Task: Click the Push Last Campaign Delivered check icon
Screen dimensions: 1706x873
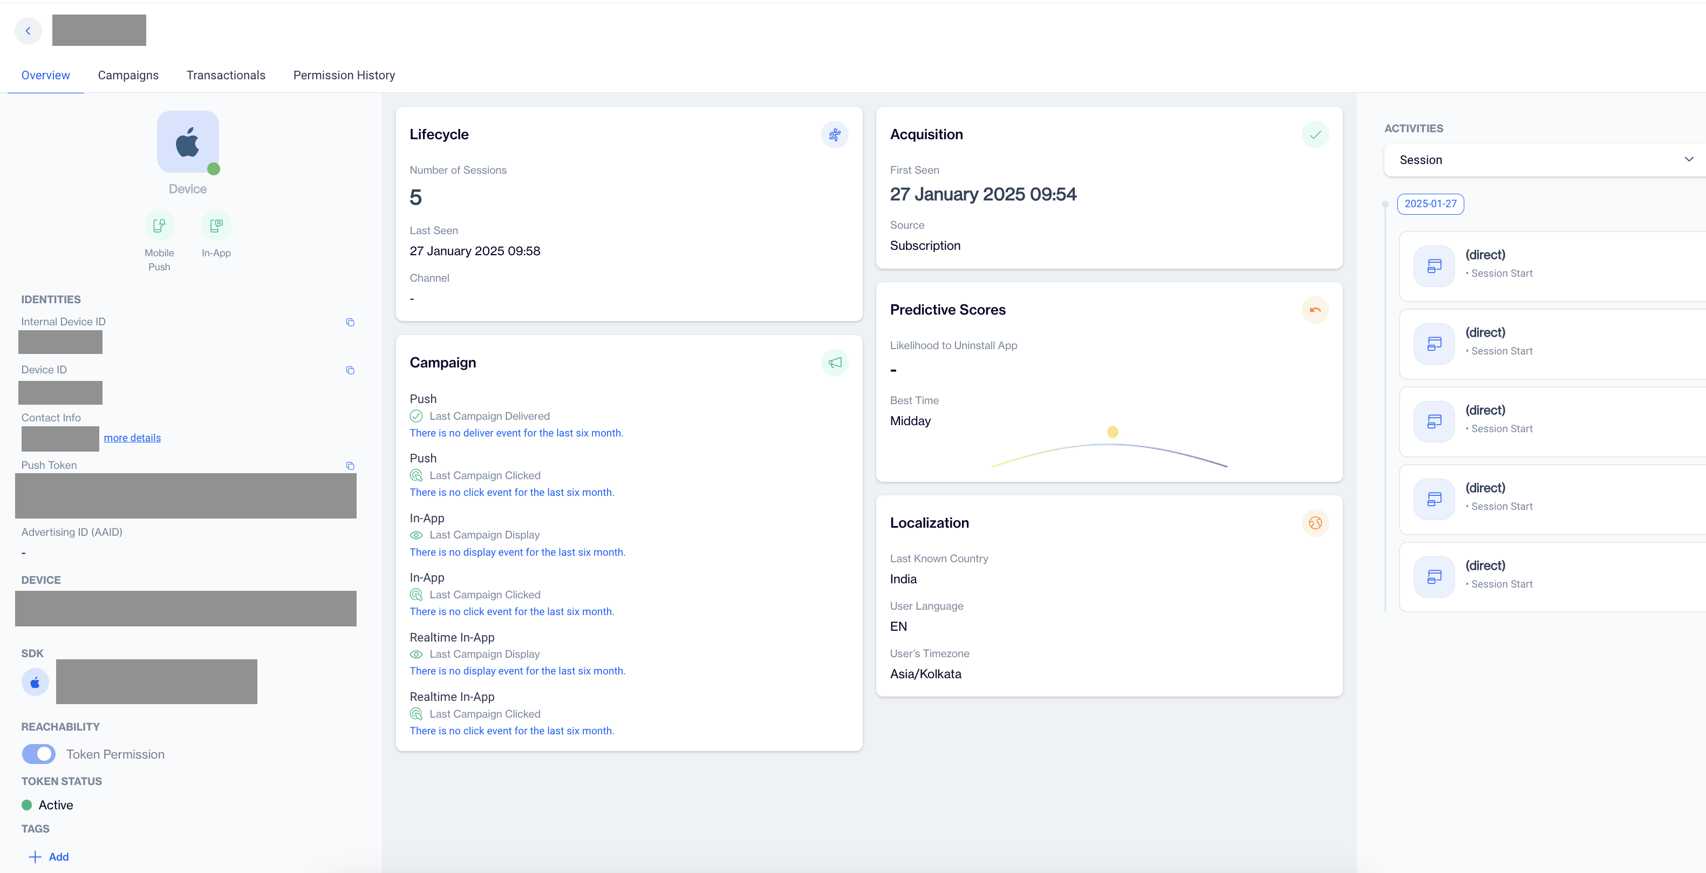Action: pos(416,416)
